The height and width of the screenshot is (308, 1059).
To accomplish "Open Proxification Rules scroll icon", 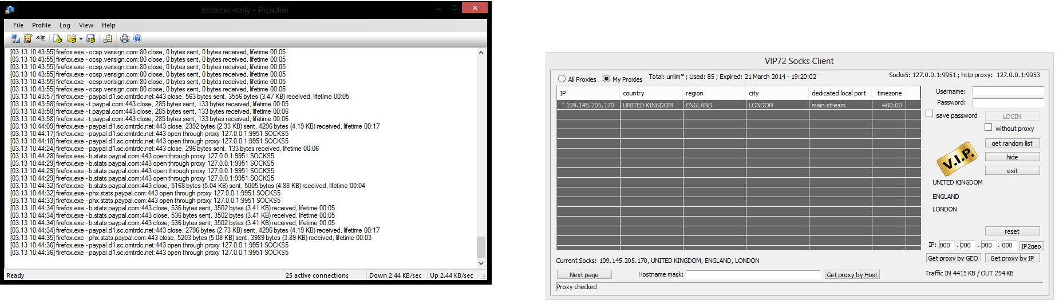I will click(x=27, y=39).
